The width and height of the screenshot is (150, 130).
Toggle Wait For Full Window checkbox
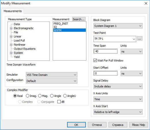tap(95, 61)
